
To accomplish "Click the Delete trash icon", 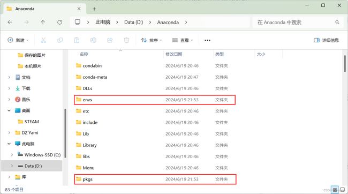I will [126, 40].
